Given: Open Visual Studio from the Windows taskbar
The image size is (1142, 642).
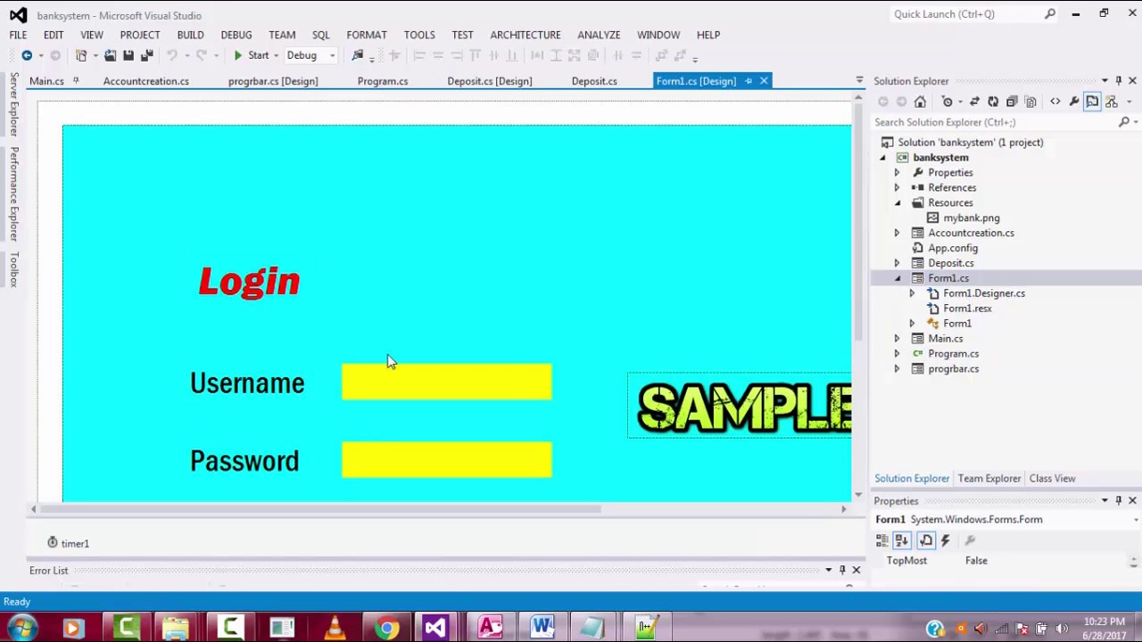Looking at the screenshot, I should point(435,628).
